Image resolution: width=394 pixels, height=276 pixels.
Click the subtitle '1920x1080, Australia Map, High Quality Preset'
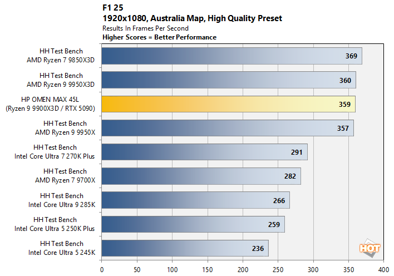pos(192,18)
